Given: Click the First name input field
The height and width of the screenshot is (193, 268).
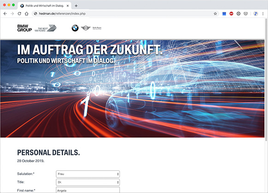Looking at the screenshot, I should click(88, 190).
